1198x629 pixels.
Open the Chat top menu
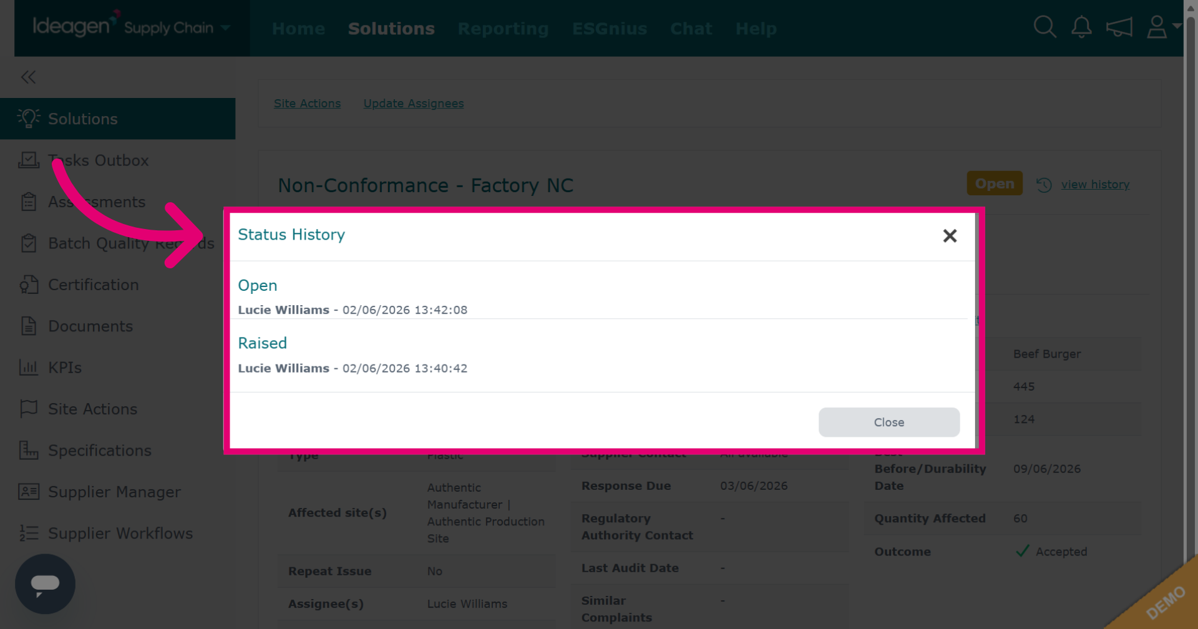click(x=691, y=29)
